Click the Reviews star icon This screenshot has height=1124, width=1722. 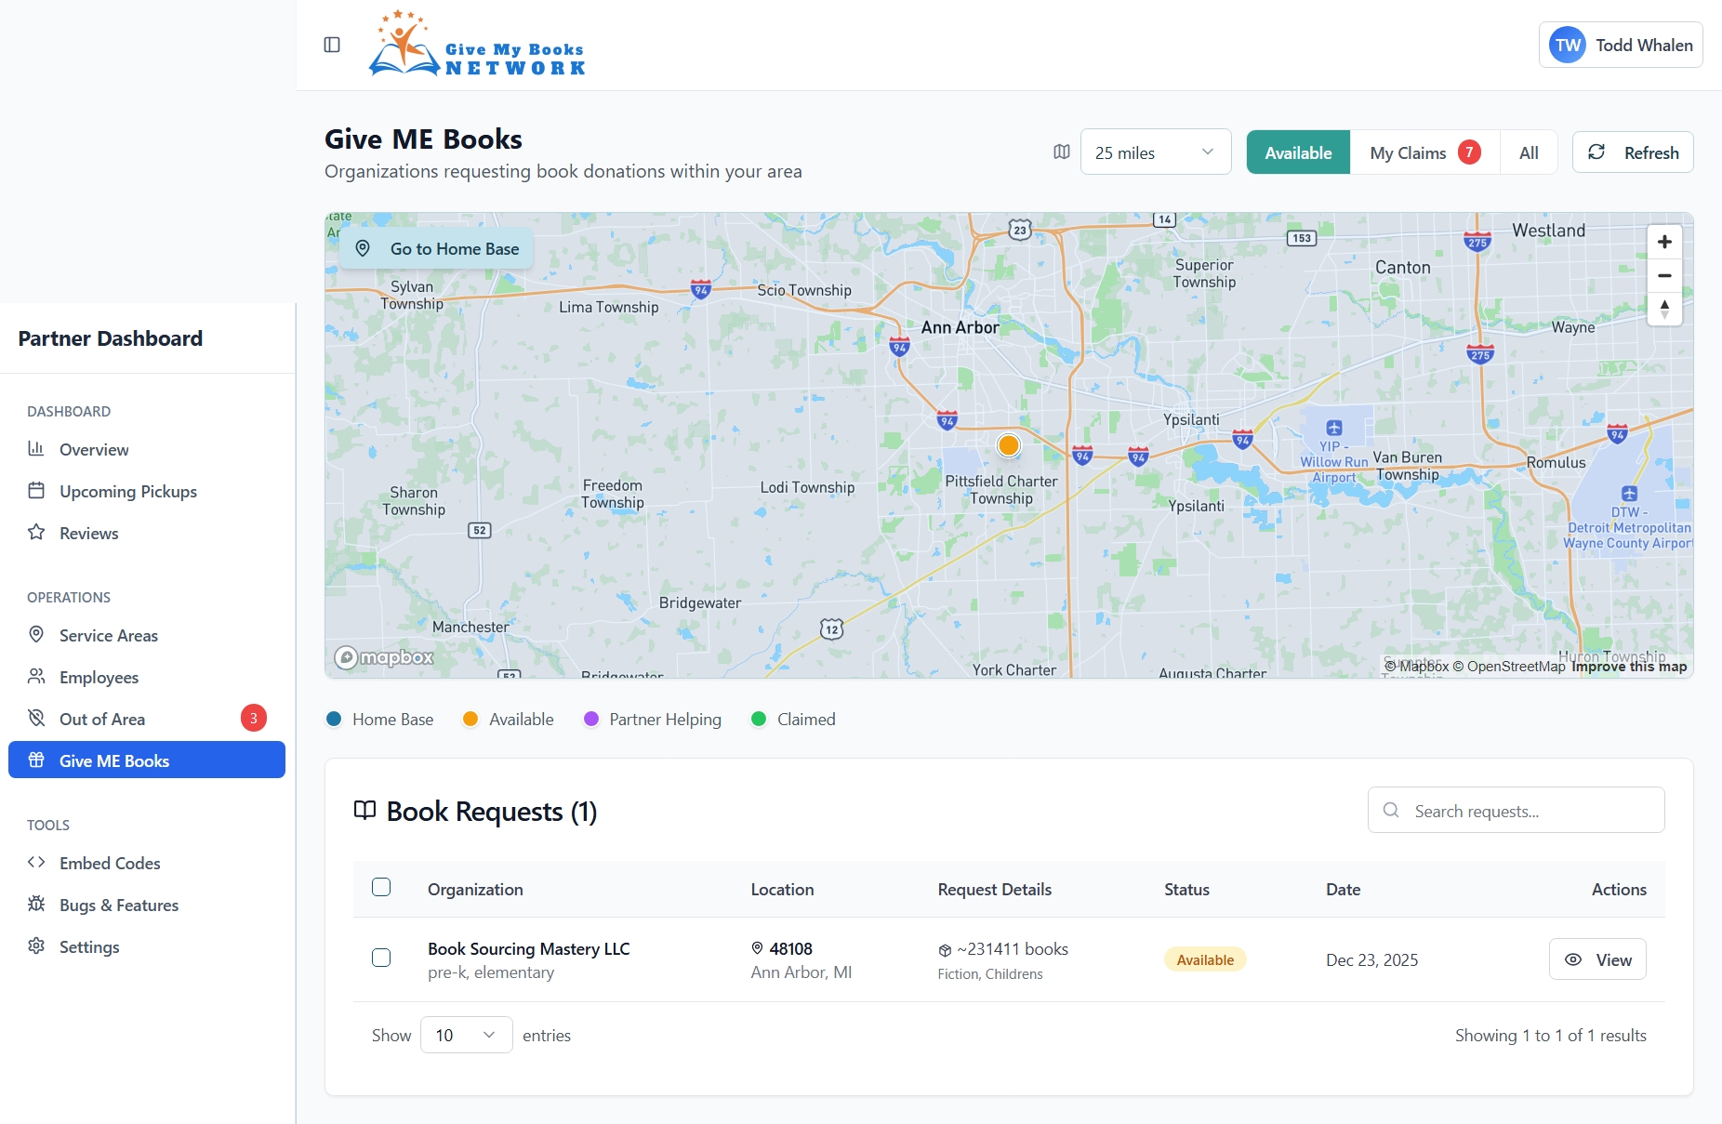click(35, 533)
